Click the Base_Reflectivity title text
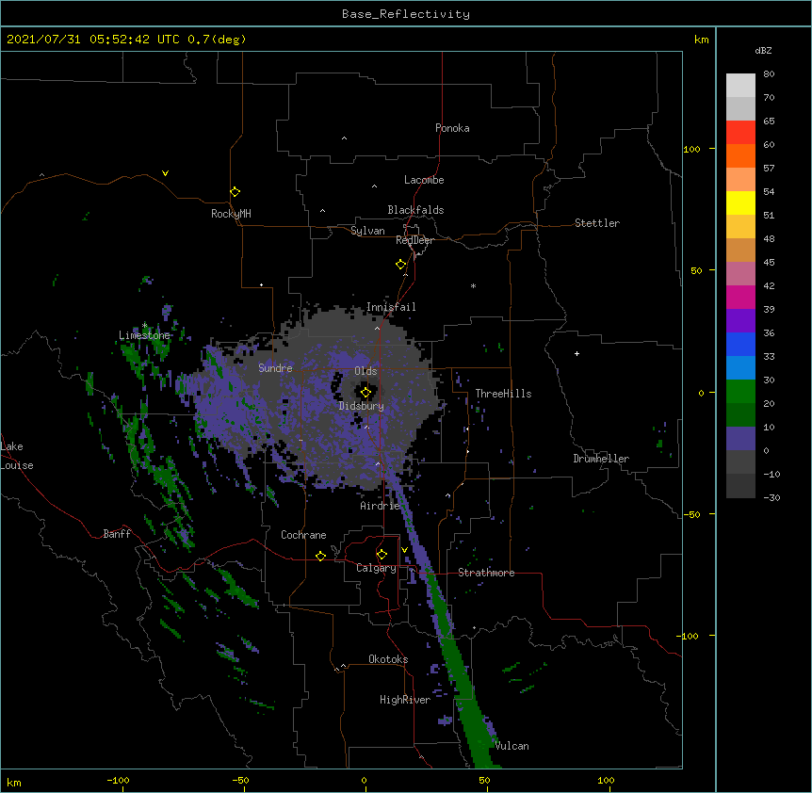 [406, 14]
